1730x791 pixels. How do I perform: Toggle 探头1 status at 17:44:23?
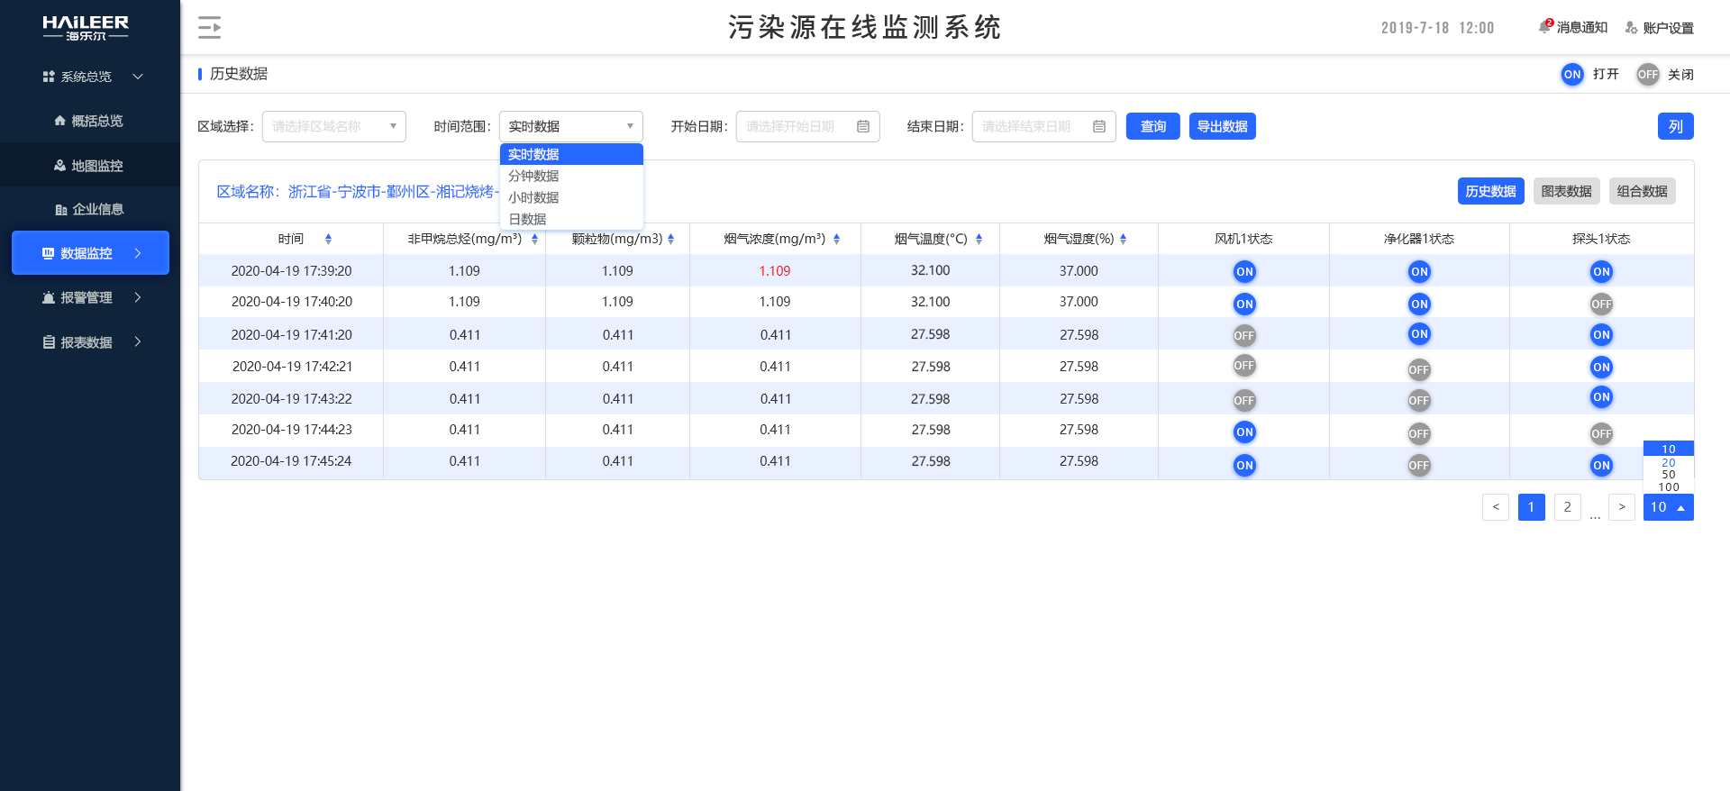pyautogui.click(x=1601, y=433)
